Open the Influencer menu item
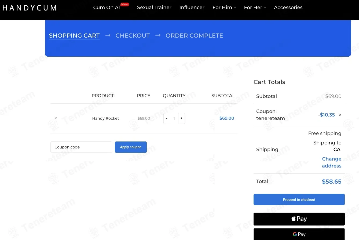The width and height of the screenshot is (359, 240). click(x=192, y=8)
